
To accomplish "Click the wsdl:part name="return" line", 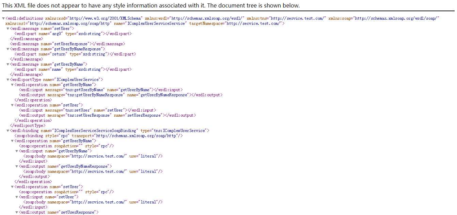I will 75,54.
